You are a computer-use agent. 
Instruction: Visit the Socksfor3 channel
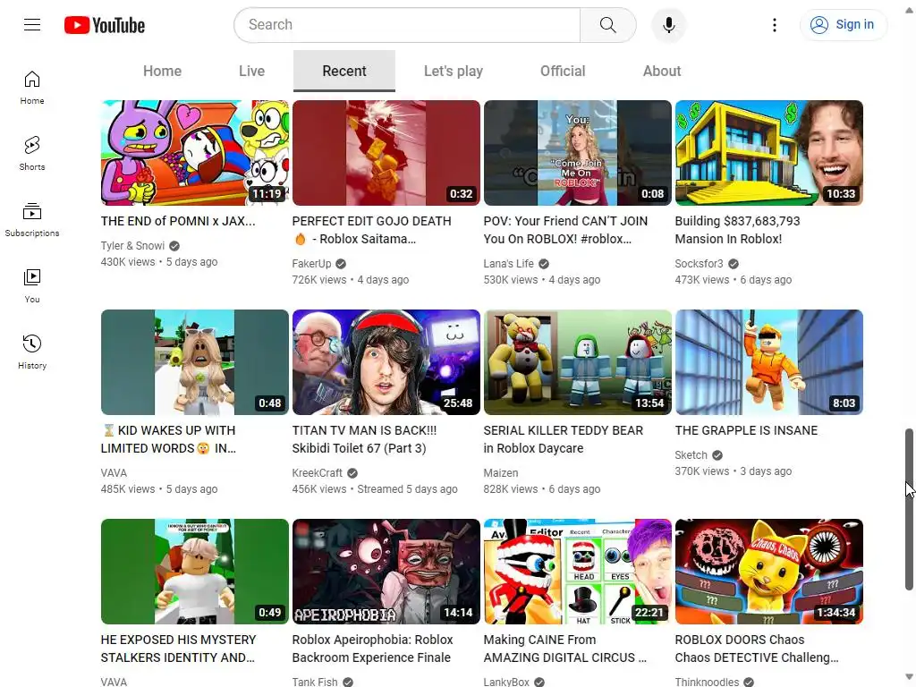pos(699,264)
